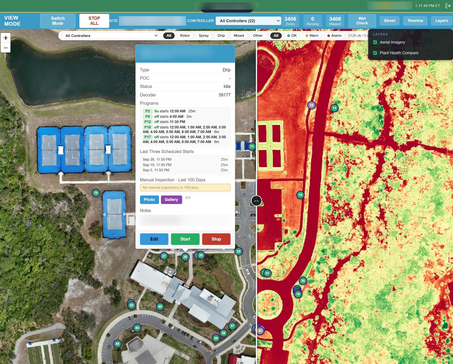Click the red Stop button in popup
453x364 pixels.
click(x=216, y=239)
